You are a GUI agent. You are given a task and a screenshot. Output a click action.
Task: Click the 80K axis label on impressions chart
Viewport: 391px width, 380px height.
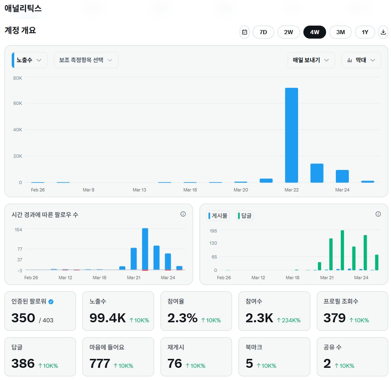pos(17,78)
